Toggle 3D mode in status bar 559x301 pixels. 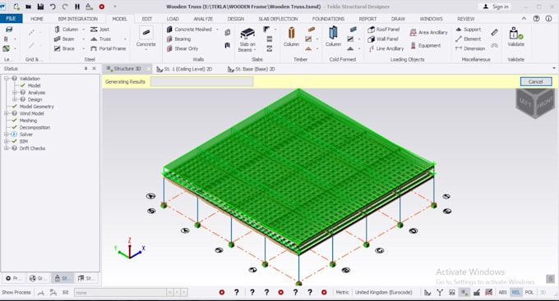(x=543, y=293)
